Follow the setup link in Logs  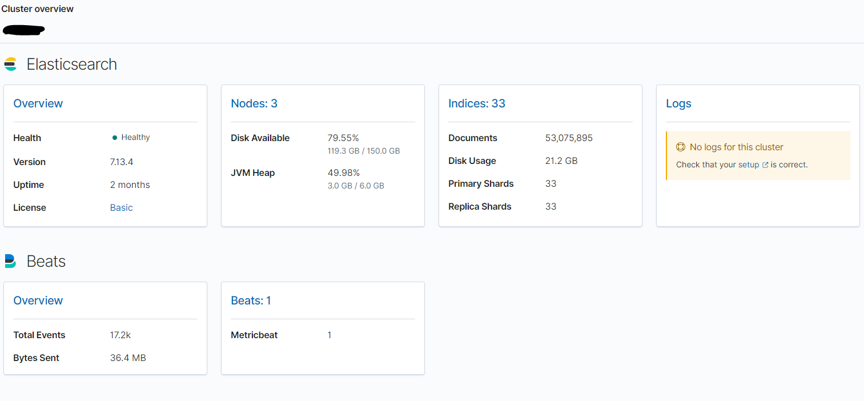[x=749, y=165]
